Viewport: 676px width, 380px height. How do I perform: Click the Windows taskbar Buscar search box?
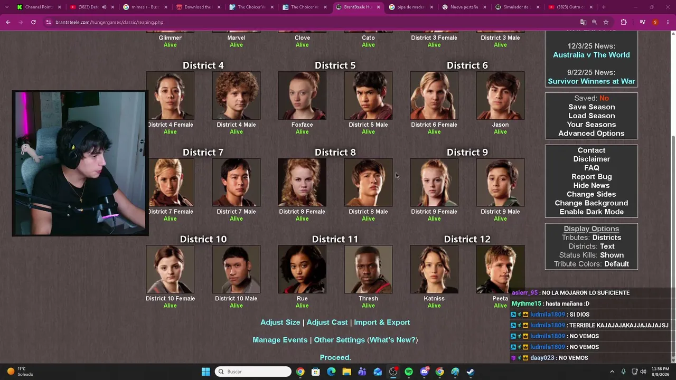pos(253,372)
